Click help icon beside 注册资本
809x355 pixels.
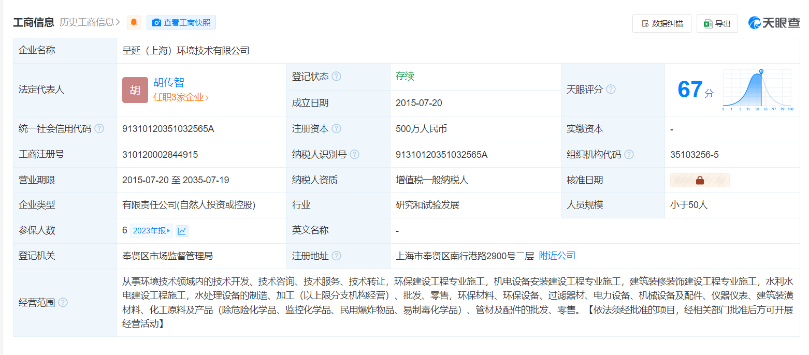coord(337,129)
